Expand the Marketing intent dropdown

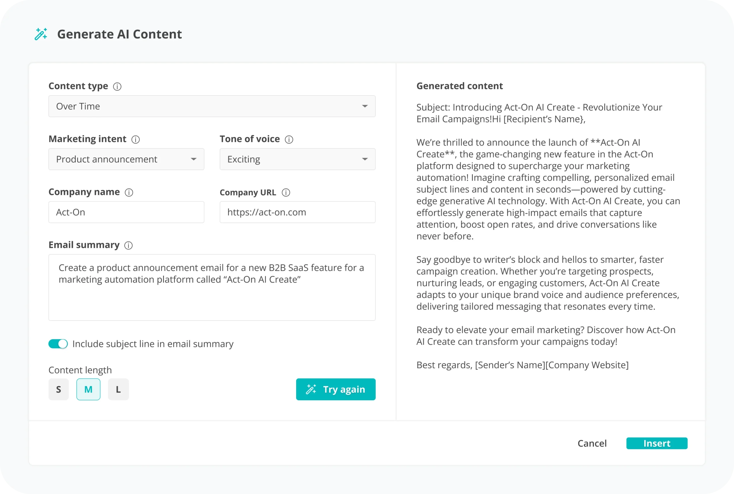coord(126,159)
